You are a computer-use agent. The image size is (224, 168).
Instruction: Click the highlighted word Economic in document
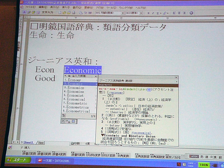coord(83,70)
